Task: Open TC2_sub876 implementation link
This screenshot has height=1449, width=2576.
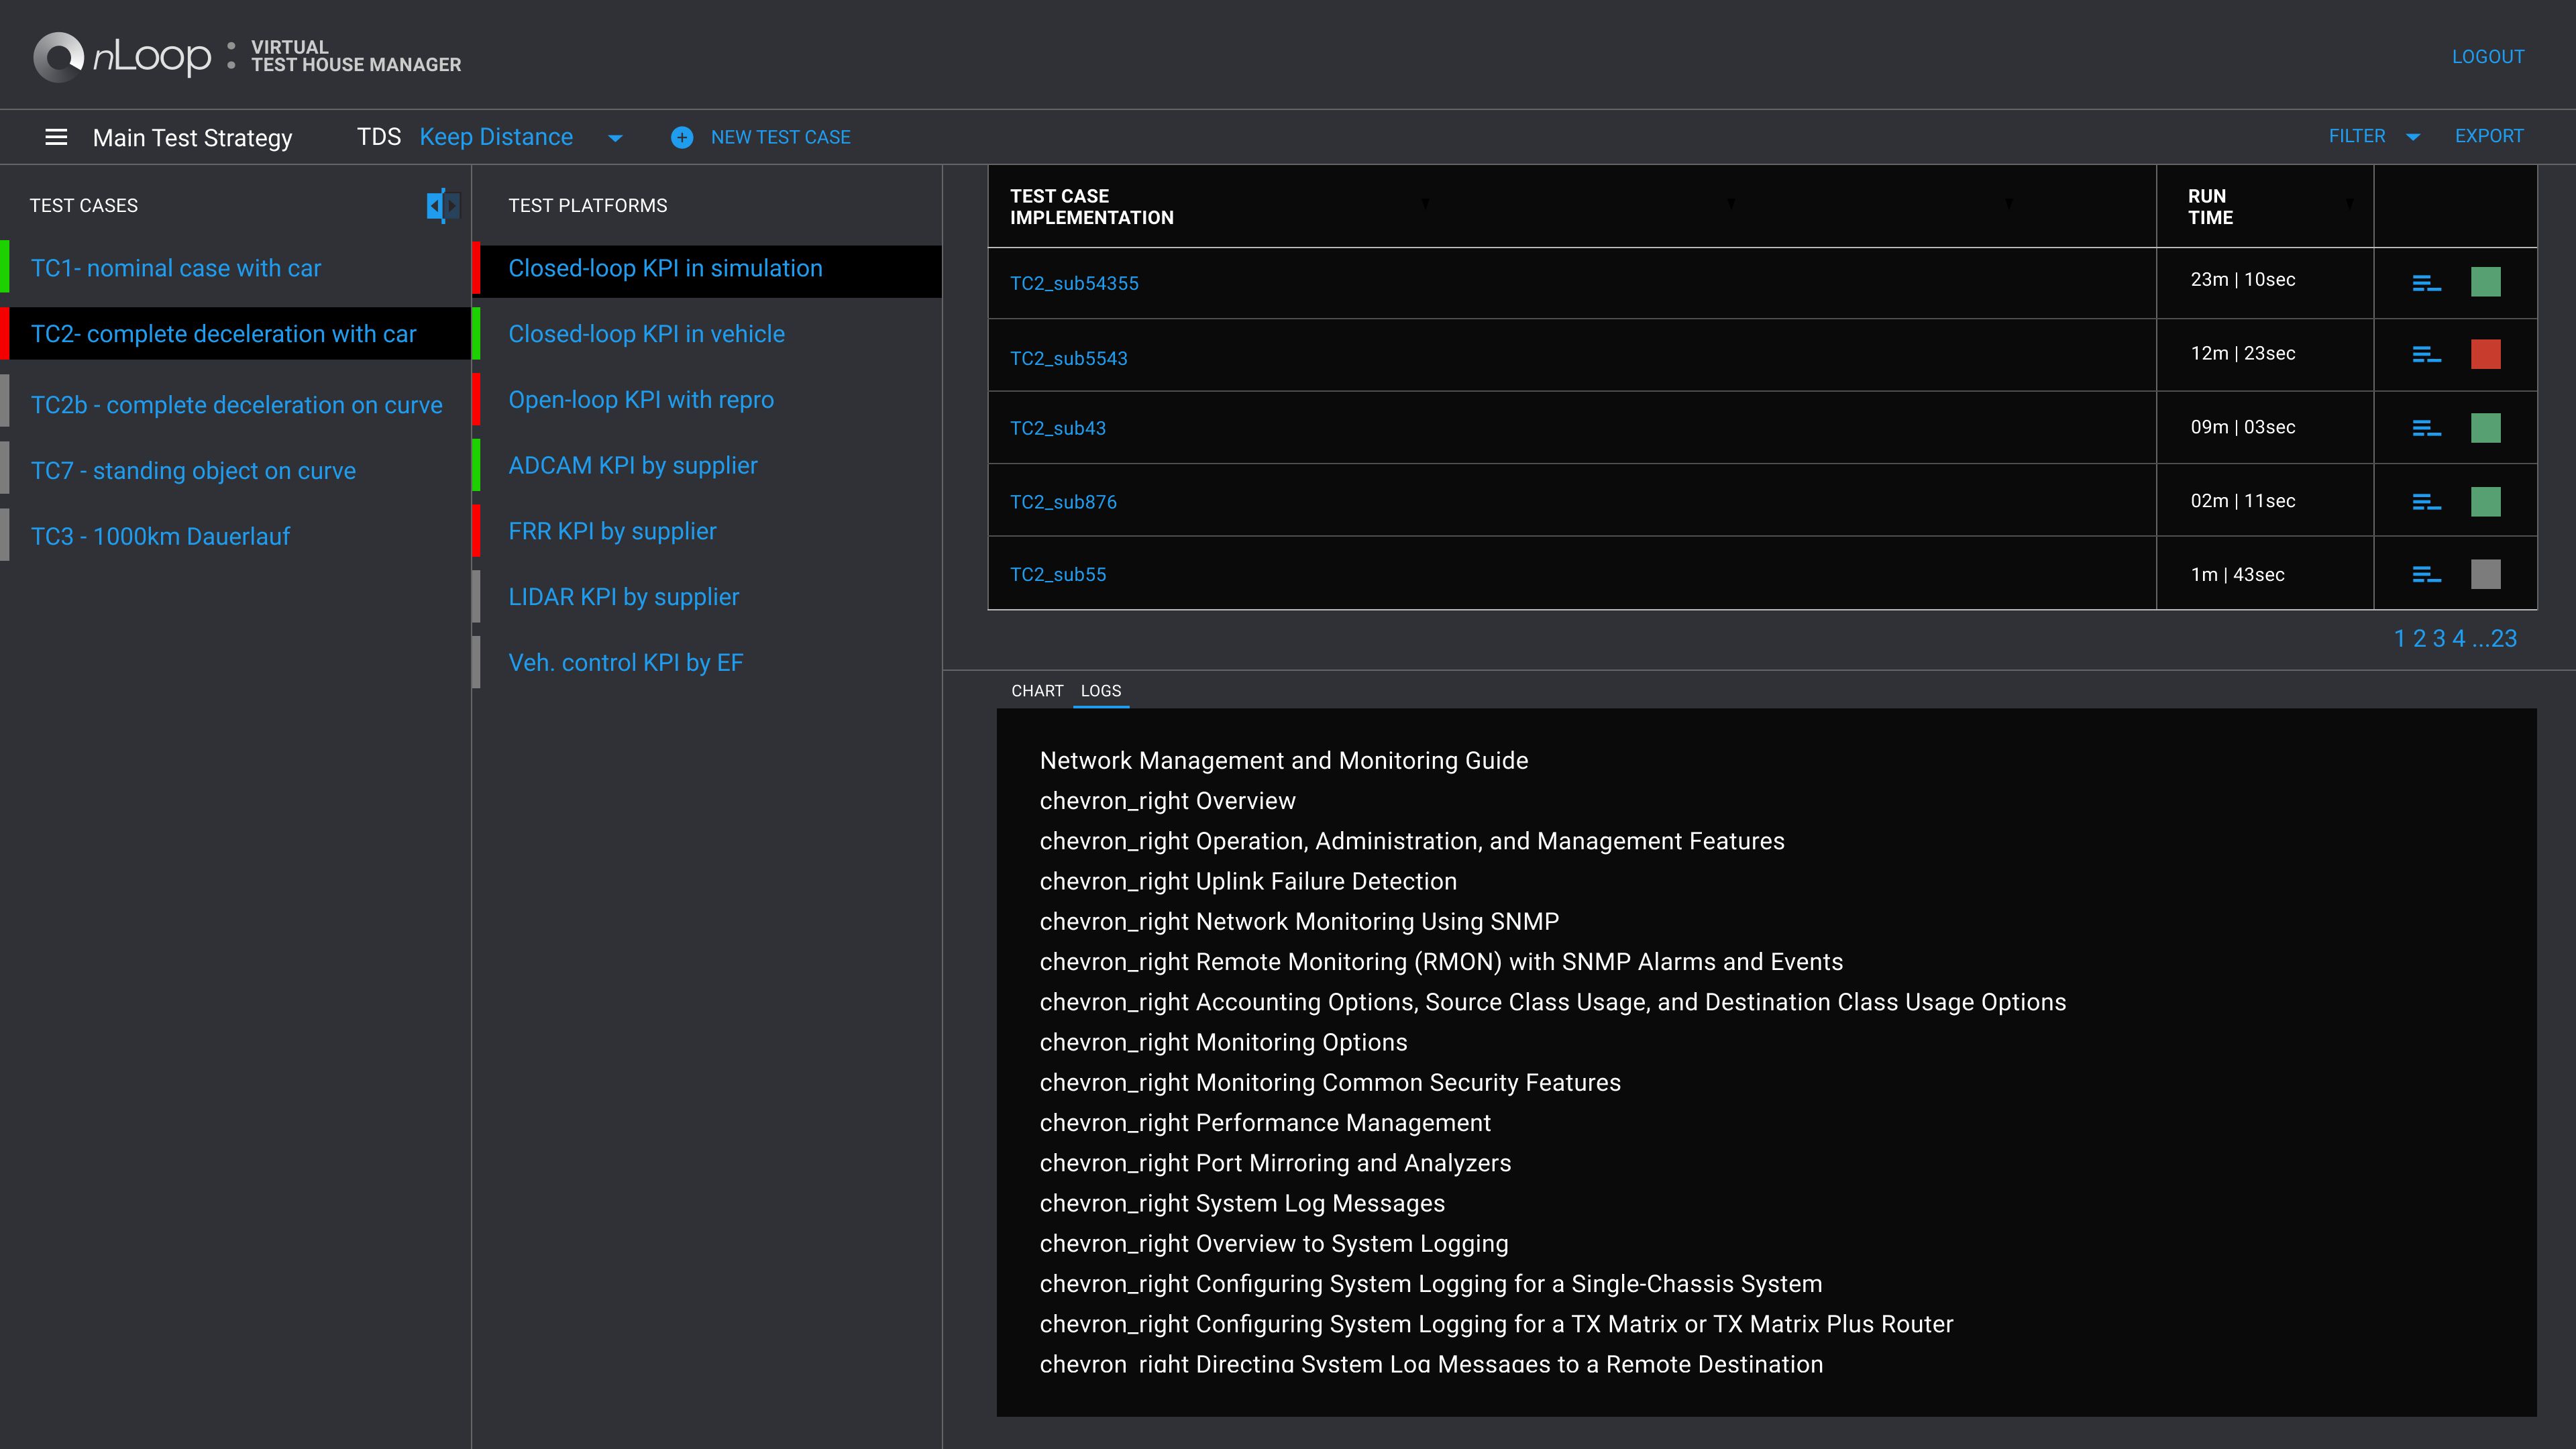Action: pyautogui.click(x=1063, y=502)
